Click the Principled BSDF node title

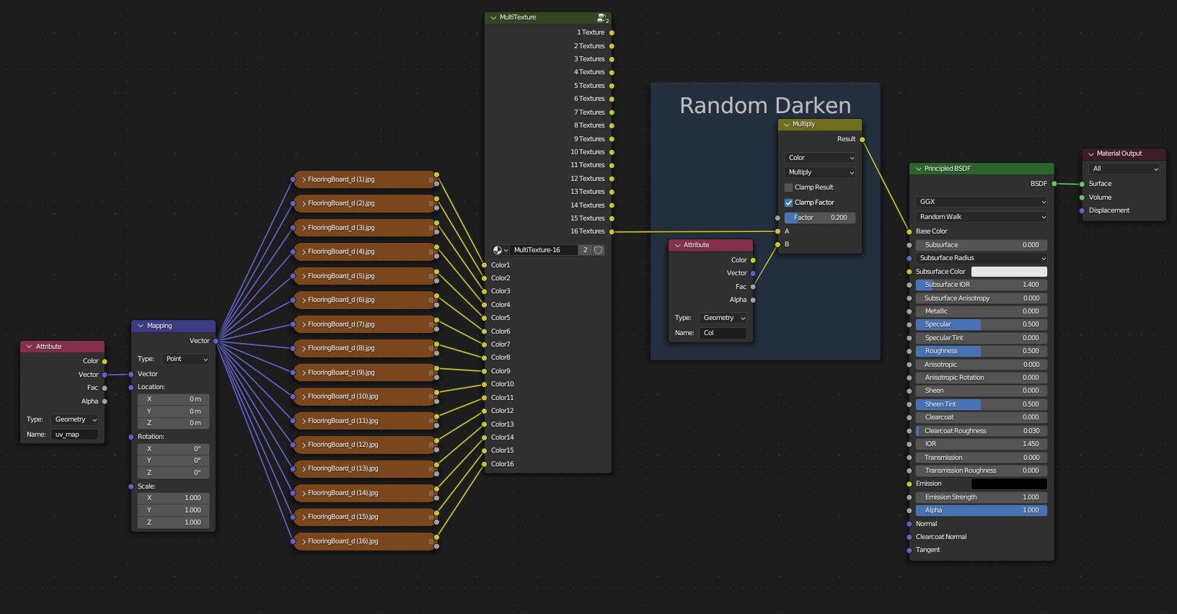948,169
